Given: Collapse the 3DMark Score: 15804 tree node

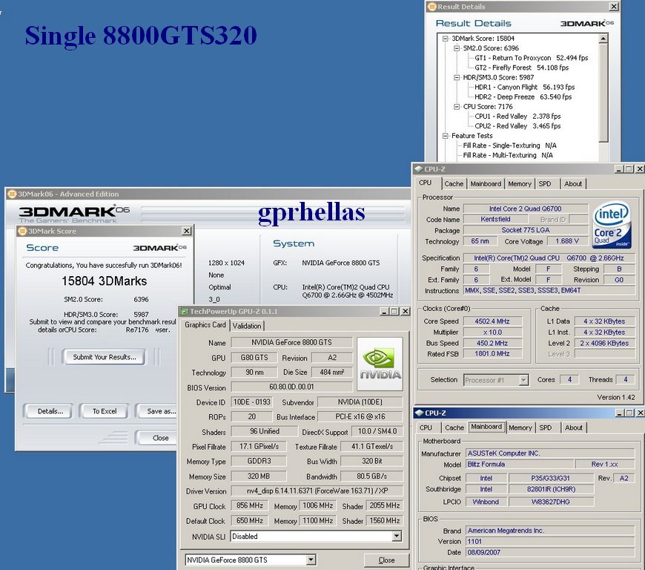Looking at the screenshot, I should click(x=445, y=39).
